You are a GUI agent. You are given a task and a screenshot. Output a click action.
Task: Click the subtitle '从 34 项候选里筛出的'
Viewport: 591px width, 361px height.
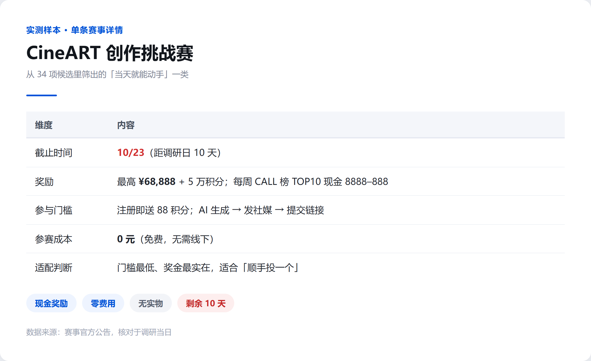pos(66,74)
